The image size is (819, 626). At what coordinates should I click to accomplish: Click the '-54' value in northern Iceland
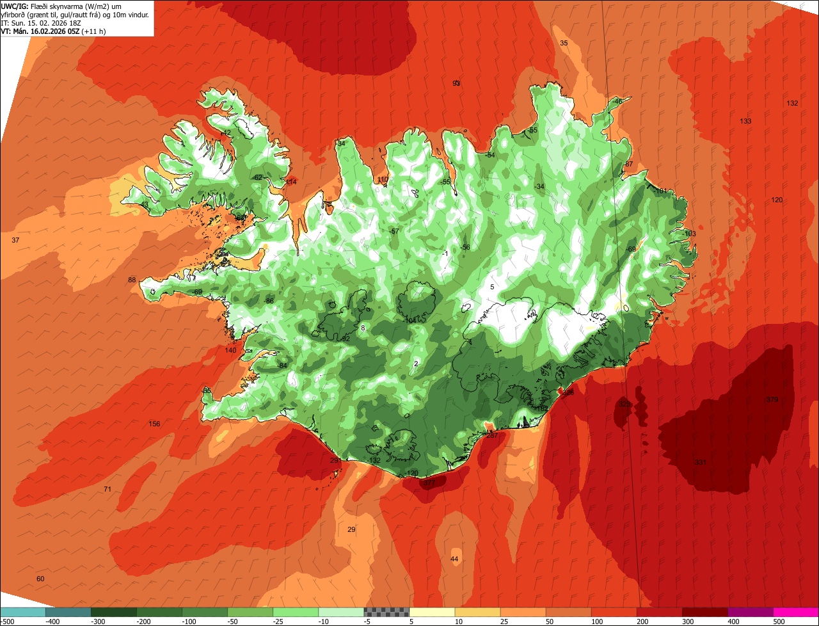pyautogui.click(x=490, y=155)
